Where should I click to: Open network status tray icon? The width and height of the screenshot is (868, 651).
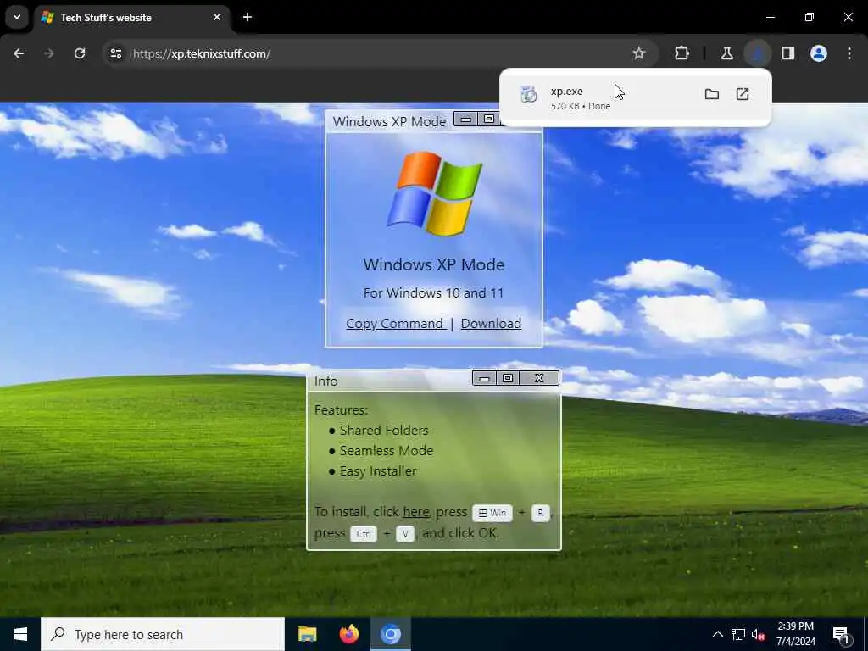click(x=738, y=634)
